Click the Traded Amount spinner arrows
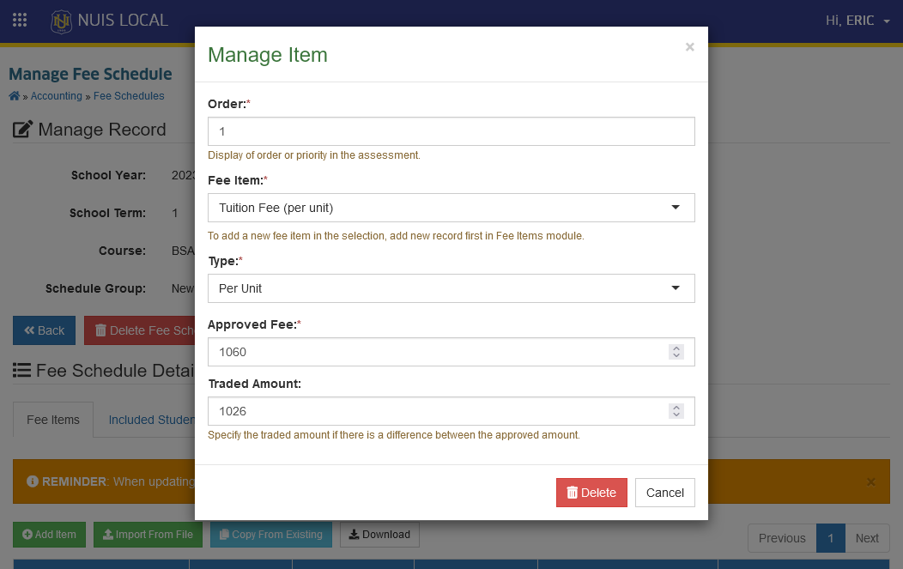Screen dimensions: 903x569 (x=676, y=411)
